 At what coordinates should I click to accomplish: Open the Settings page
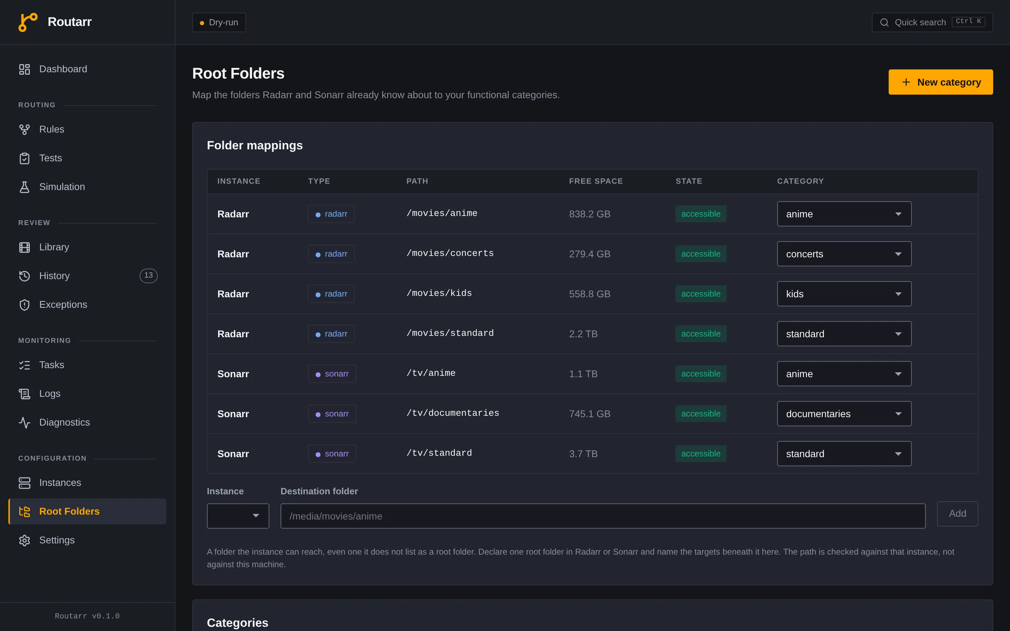[x=87, y=540]
